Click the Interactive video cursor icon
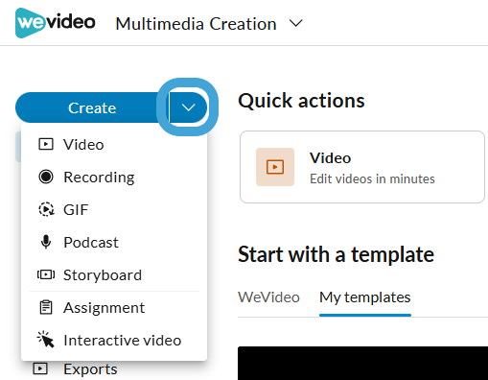488x380 pixels. pyautogui.click(x=46, y=340)
